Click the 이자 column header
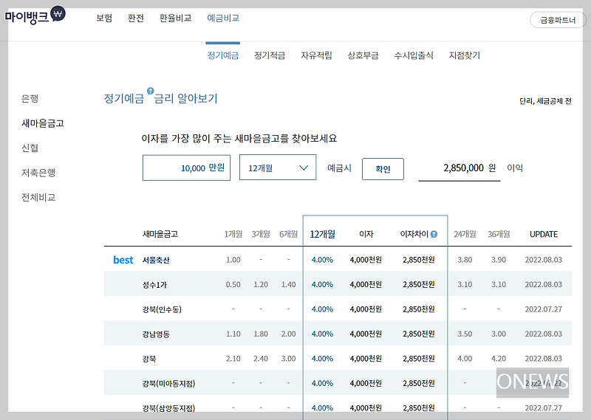The height and width of the screenshot is (420, 591). click(x=366, y=234)
